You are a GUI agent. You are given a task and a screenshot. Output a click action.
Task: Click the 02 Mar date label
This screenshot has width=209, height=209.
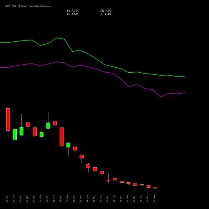pos(81,199)
